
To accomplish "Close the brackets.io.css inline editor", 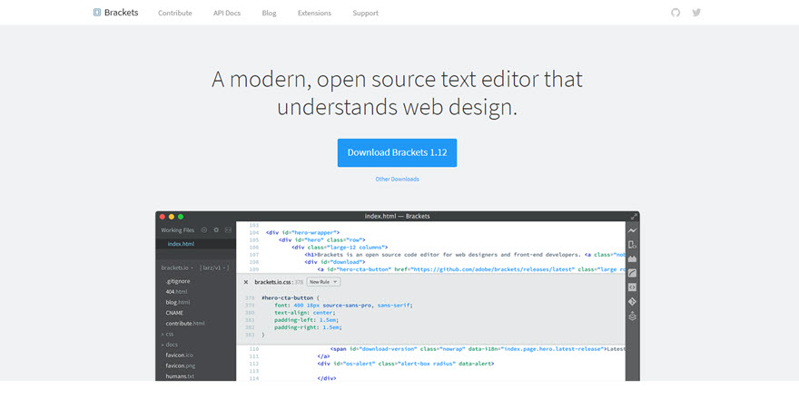I will coord(246,282).
